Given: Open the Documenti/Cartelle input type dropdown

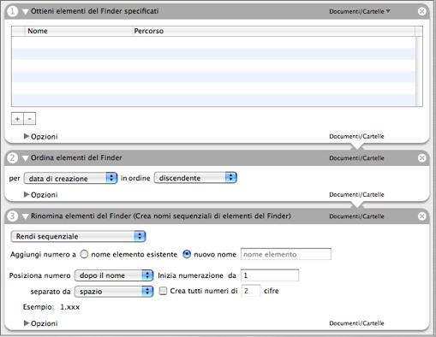Looking at the screenshot, I should [x=360, y=11].
